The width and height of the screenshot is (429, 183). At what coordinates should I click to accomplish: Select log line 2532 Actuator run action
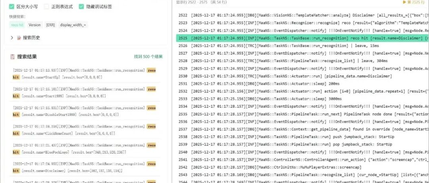303,91
